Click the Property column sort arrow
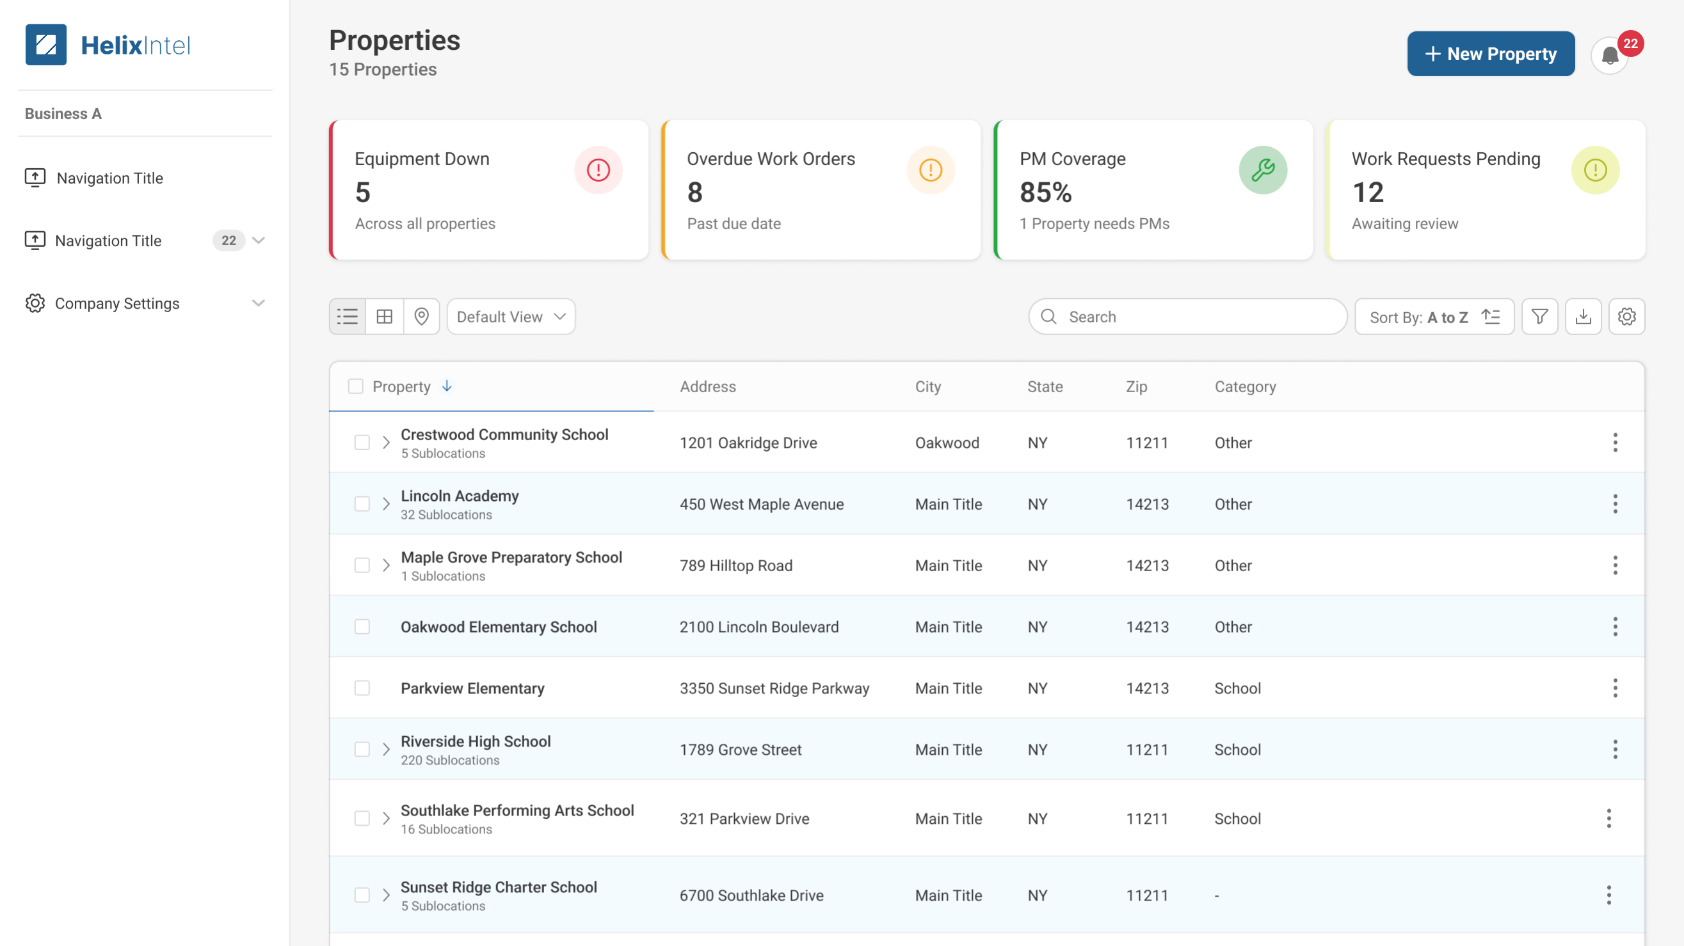 coord(447,386)
